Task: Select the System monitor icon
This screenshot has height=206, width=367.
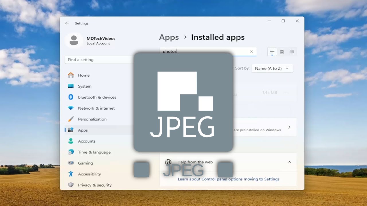Action: [71, 86]
